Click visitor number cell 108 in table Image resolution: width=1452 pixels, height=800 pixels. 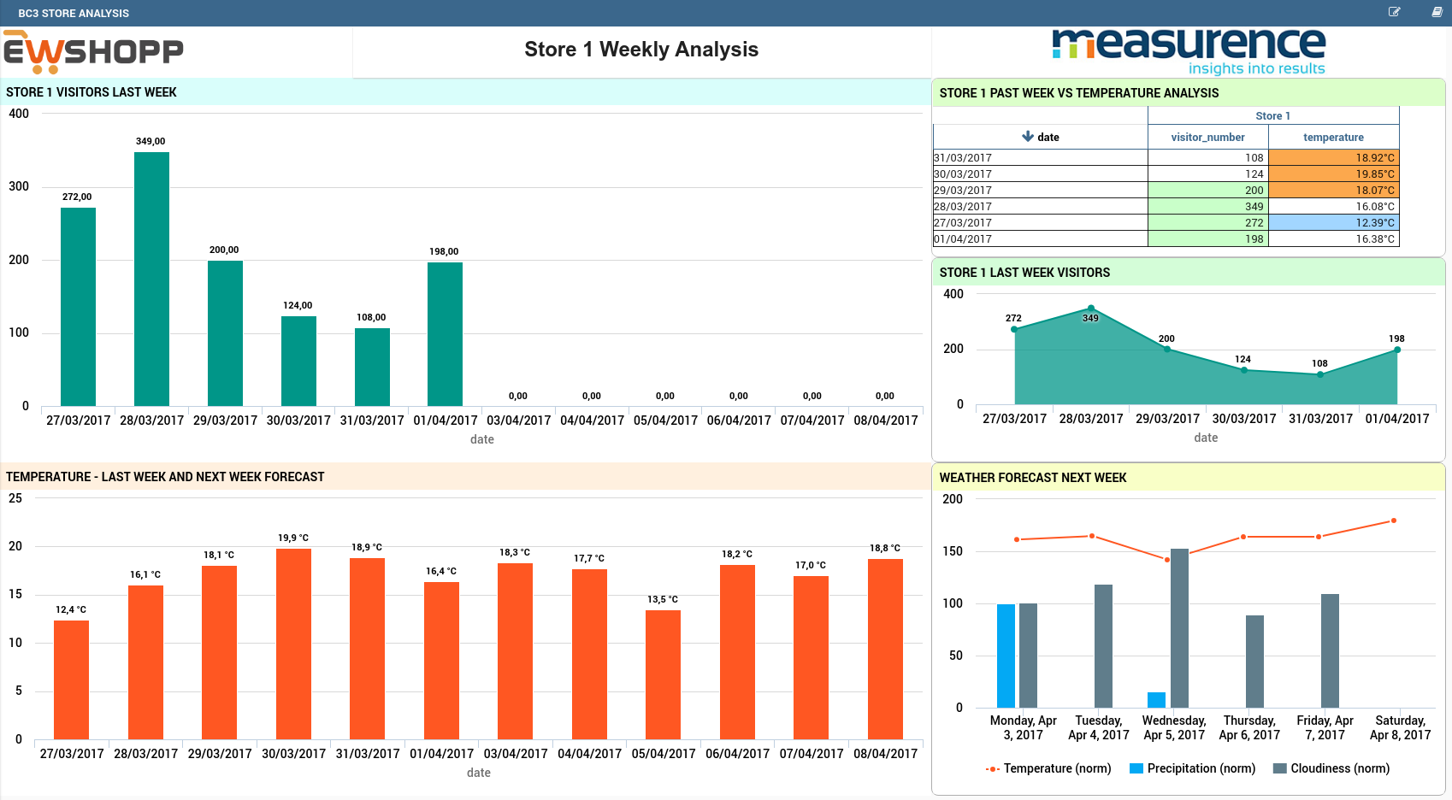click(x=1207, y=157)
